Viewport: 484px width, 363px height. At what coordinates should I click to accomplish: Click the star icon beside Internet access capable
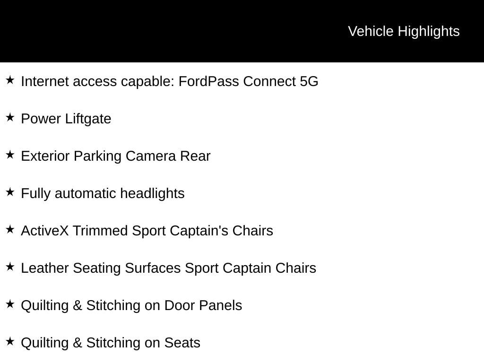click(x=10, y=80)
